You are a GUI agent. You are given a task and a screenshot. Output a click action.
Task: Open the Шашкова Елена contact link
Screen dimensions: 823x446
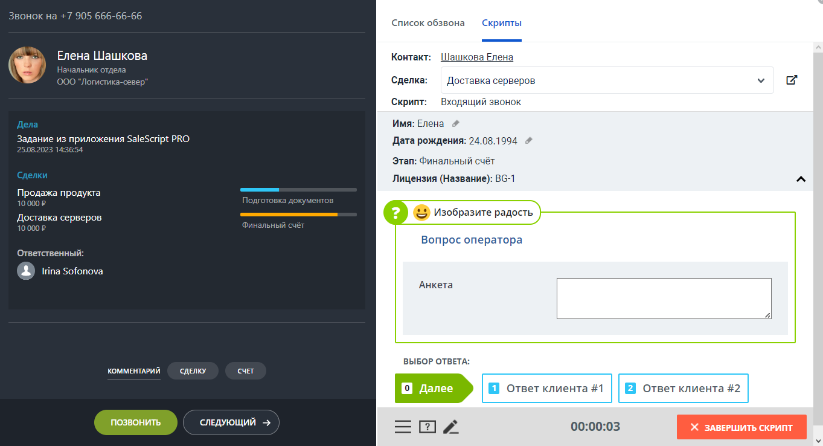477,57
